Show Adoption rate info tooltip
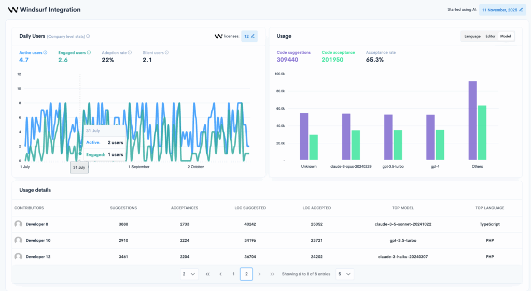531x291 pixels. coord(130,52)
